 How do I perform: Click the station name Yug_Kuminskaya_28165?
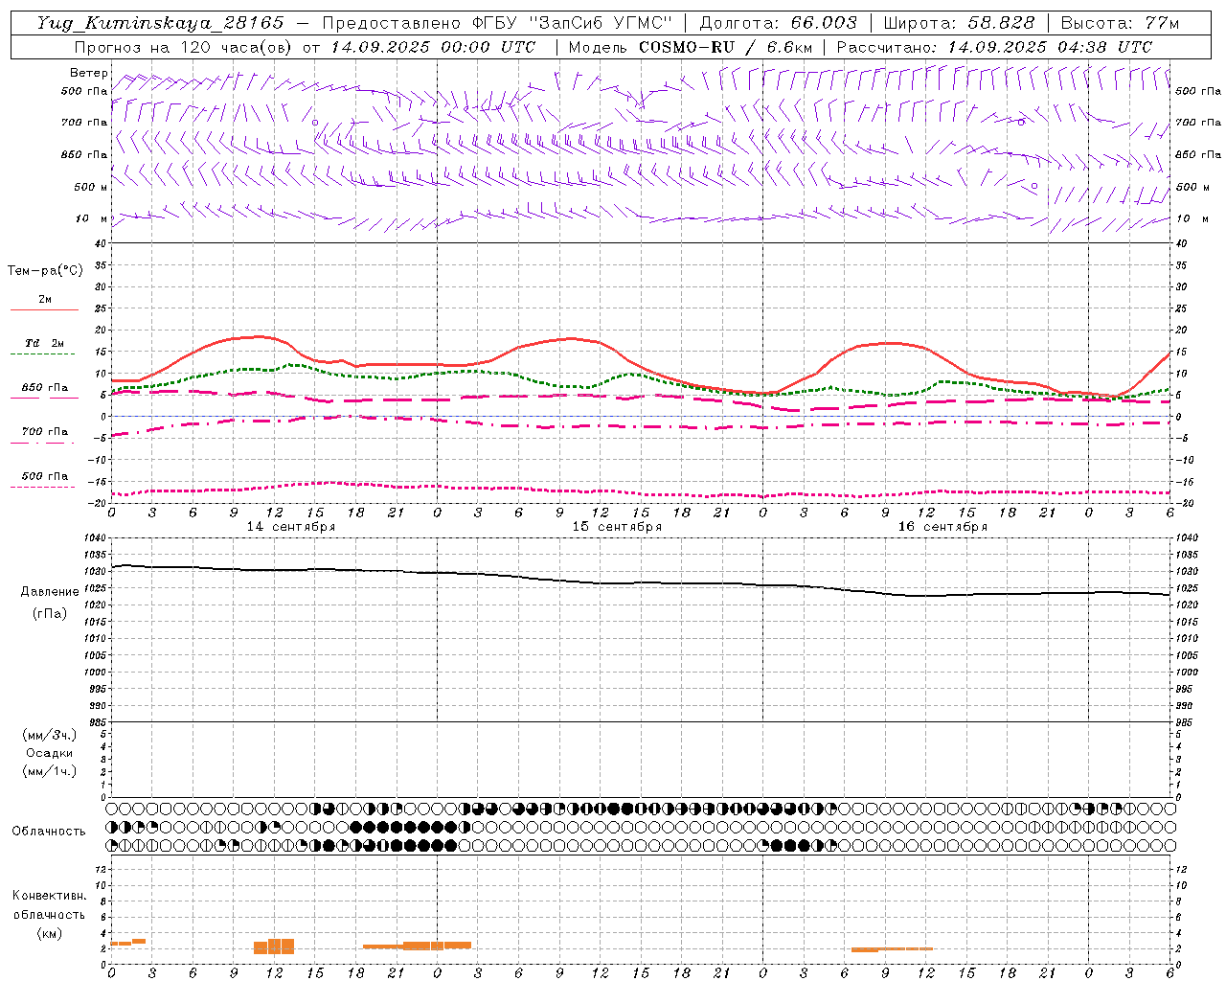(x=160, y=23)
